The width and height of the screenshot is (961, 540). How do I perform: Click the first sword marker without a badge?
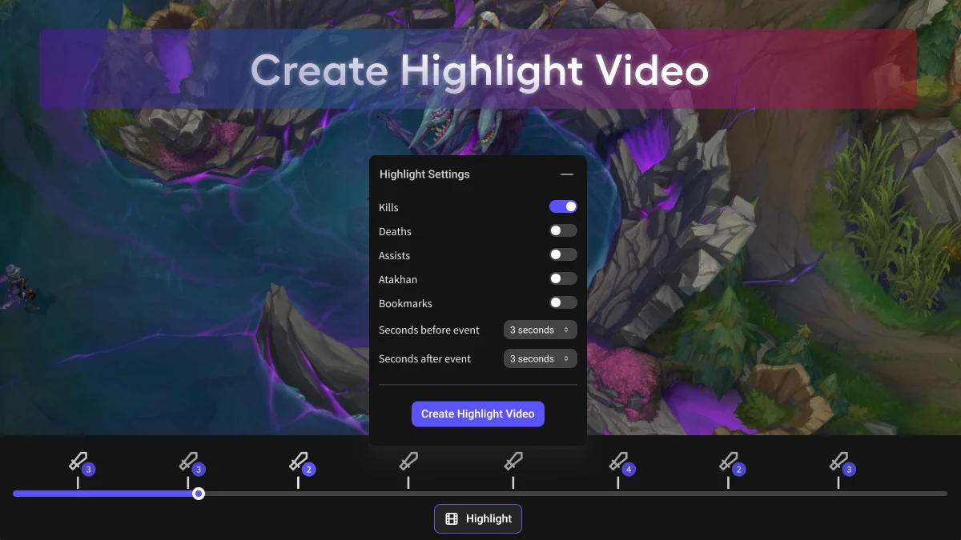click(x=408, y=461)
